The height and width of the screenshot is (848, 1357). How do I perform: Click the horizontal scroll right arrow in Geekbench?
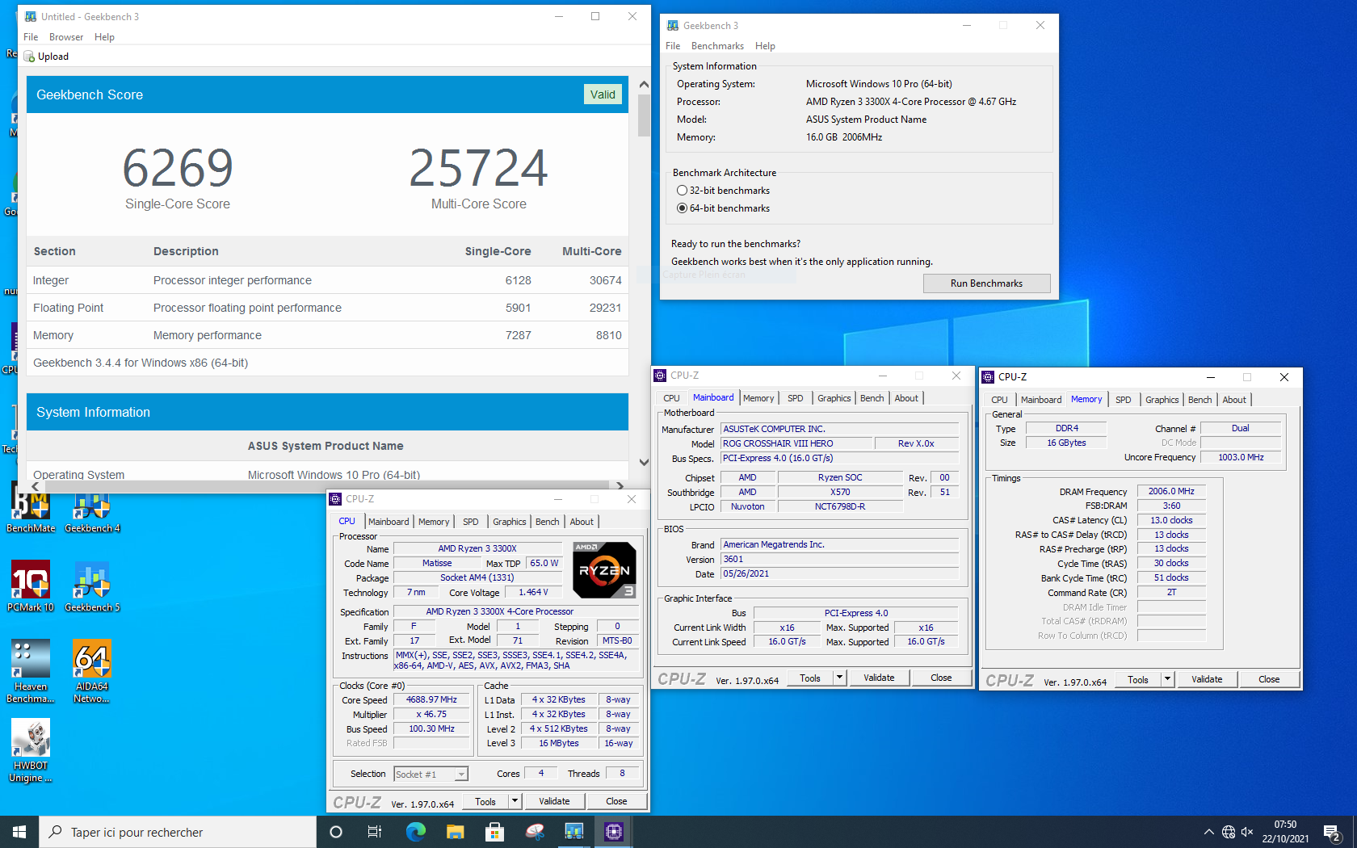click(x=620, y=486)
